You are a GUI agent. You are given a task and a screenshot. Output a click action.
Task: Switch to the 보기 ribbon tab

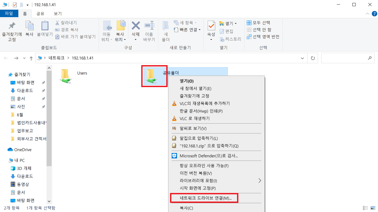(58, 14)
